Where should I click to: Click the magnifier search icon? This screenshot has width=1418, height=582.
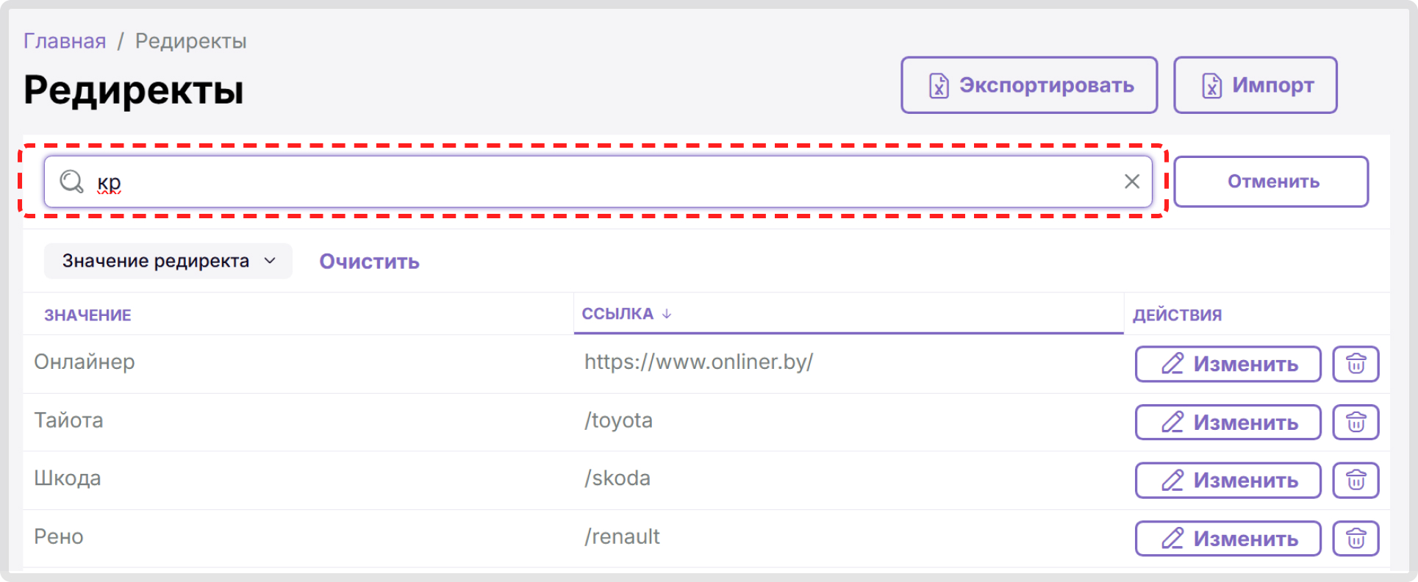coord(71,182)
